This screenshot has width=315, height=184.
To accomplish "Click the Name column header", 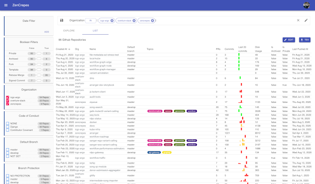I will [93, 49].
